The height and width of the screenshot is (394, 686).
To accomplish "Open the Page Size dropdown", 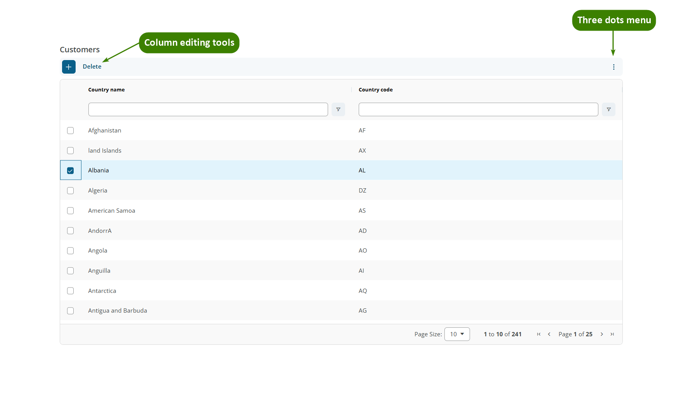I will click(x=457, y=334).
